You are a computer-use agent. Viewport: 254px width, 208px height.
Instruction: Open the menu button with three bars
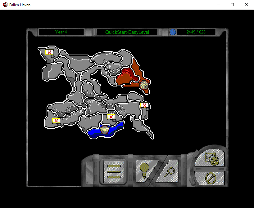(x=114, y=171)
